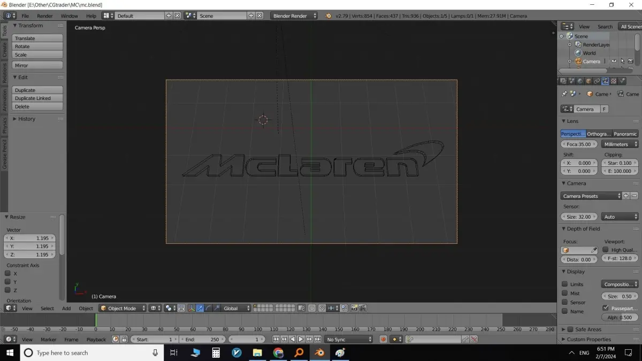The width and height of the screenshot is (642, 361).
Task: Open the Texture checker properties tab icon
Action: pos(614,81)
